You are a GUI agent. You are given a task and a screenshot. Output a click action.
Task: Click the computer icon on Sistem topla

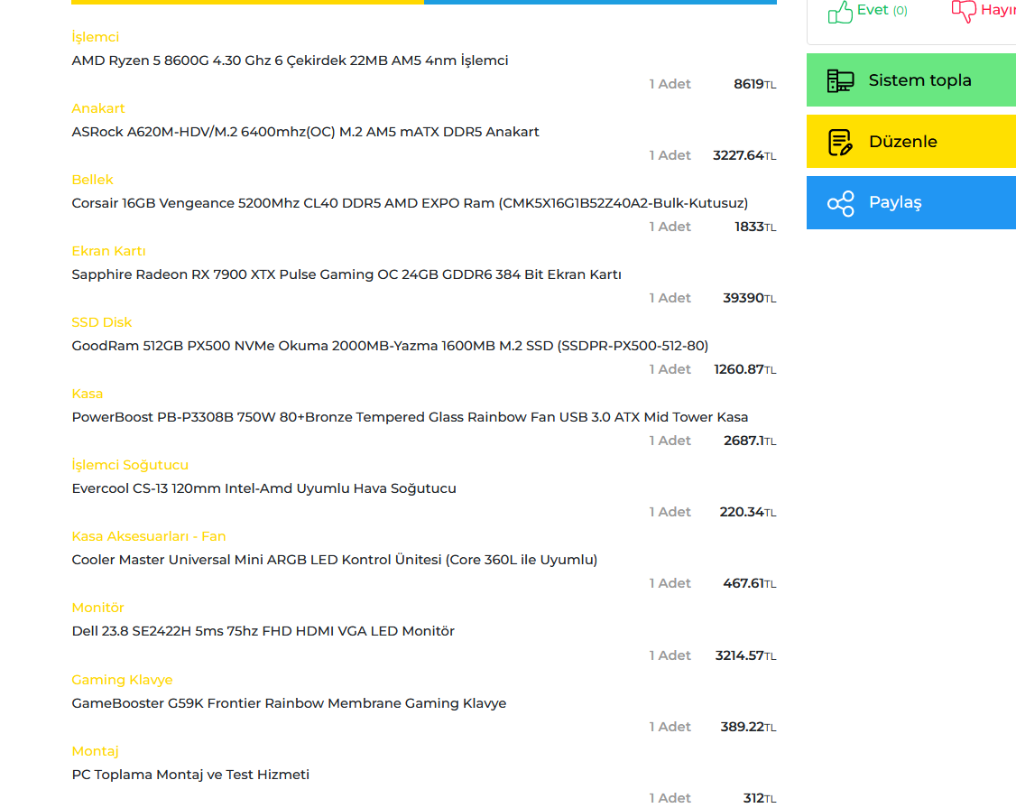pyautogui.click(x=840, y=80)
